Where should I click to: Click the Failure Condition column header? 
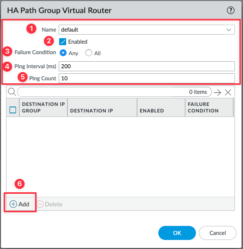[x=209, y=107]
